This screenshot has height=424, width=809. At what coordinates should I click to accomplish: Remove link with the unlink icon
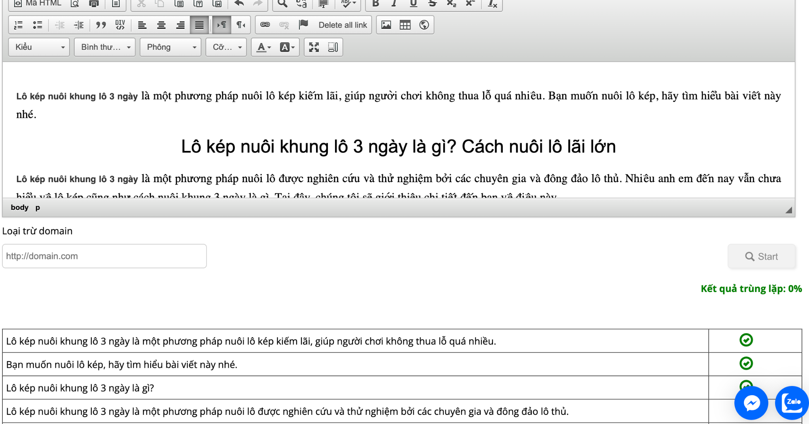[x=284, y=25]
